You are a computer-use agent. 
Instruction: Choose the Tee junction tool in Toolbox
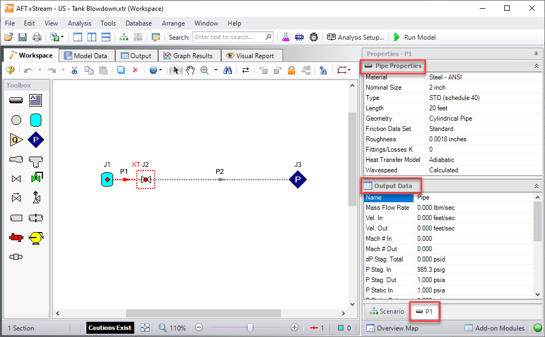click(x=36, y=160)
